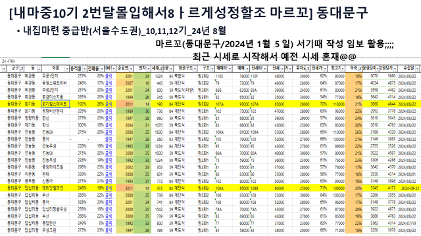This screenshot has width=421, height=236.
Task: Select the 중앙하이츠빌 name cell
Action: [55, 167]
